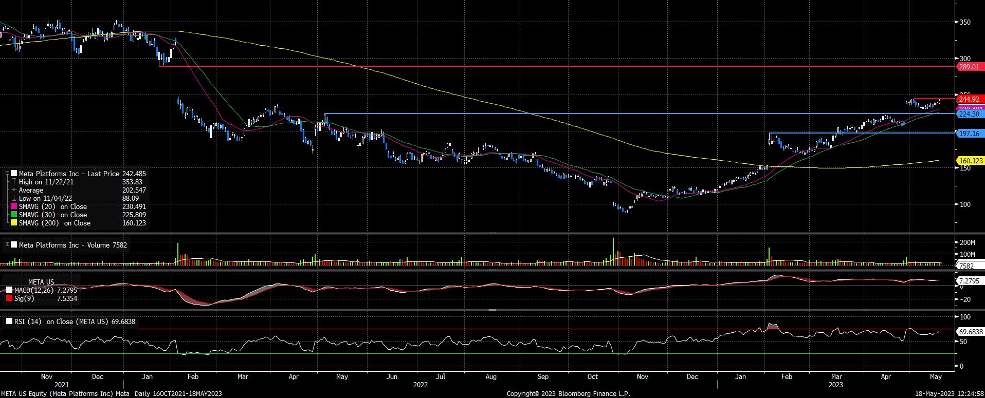Click the 88.09 low value in legend
This screenshot has width=985, height=398.
(131, 198)
